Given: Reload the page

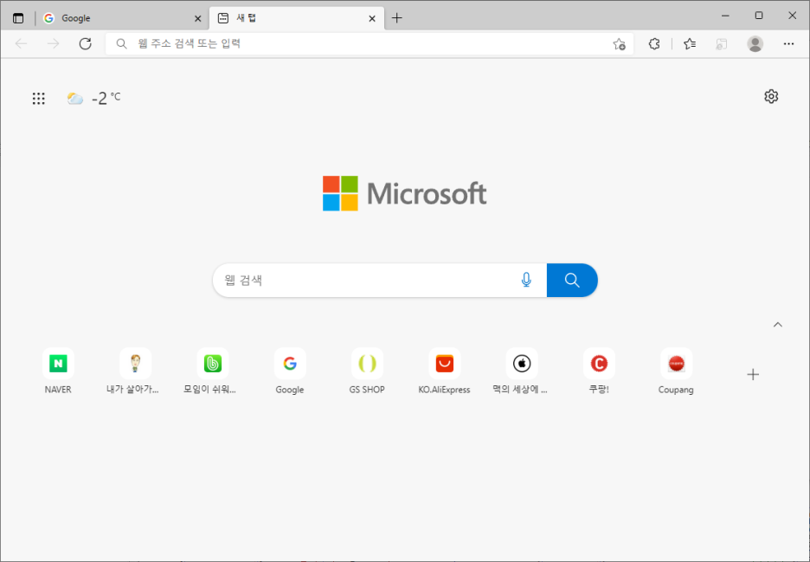Looking at the screenshot, I should point(85,43).
